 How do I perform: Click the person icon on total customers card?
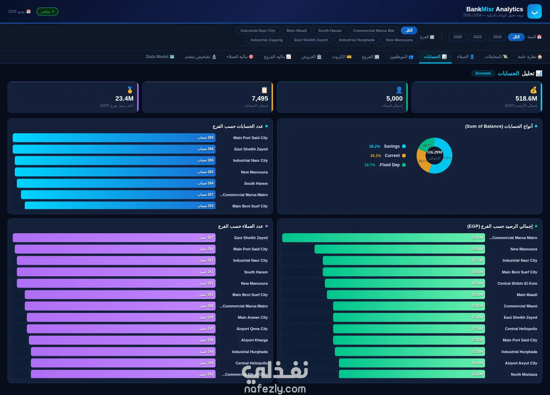tap(399, 90)
